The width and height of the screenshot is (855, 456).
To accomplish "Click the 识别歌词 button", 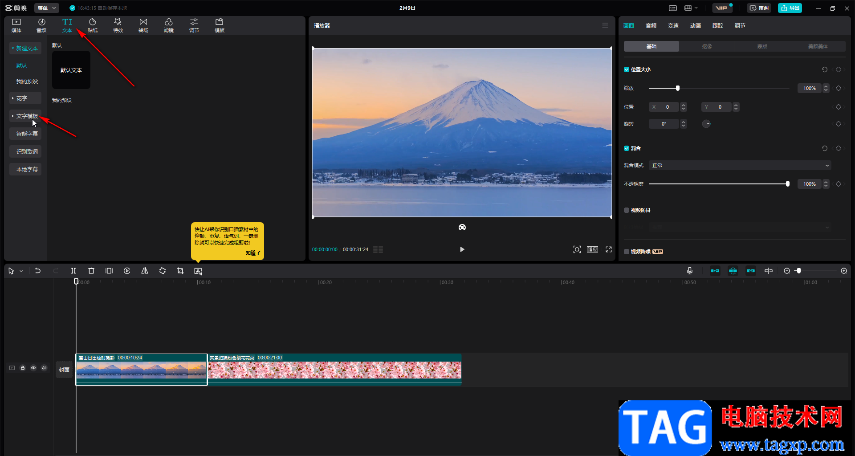I will (25, 151).
